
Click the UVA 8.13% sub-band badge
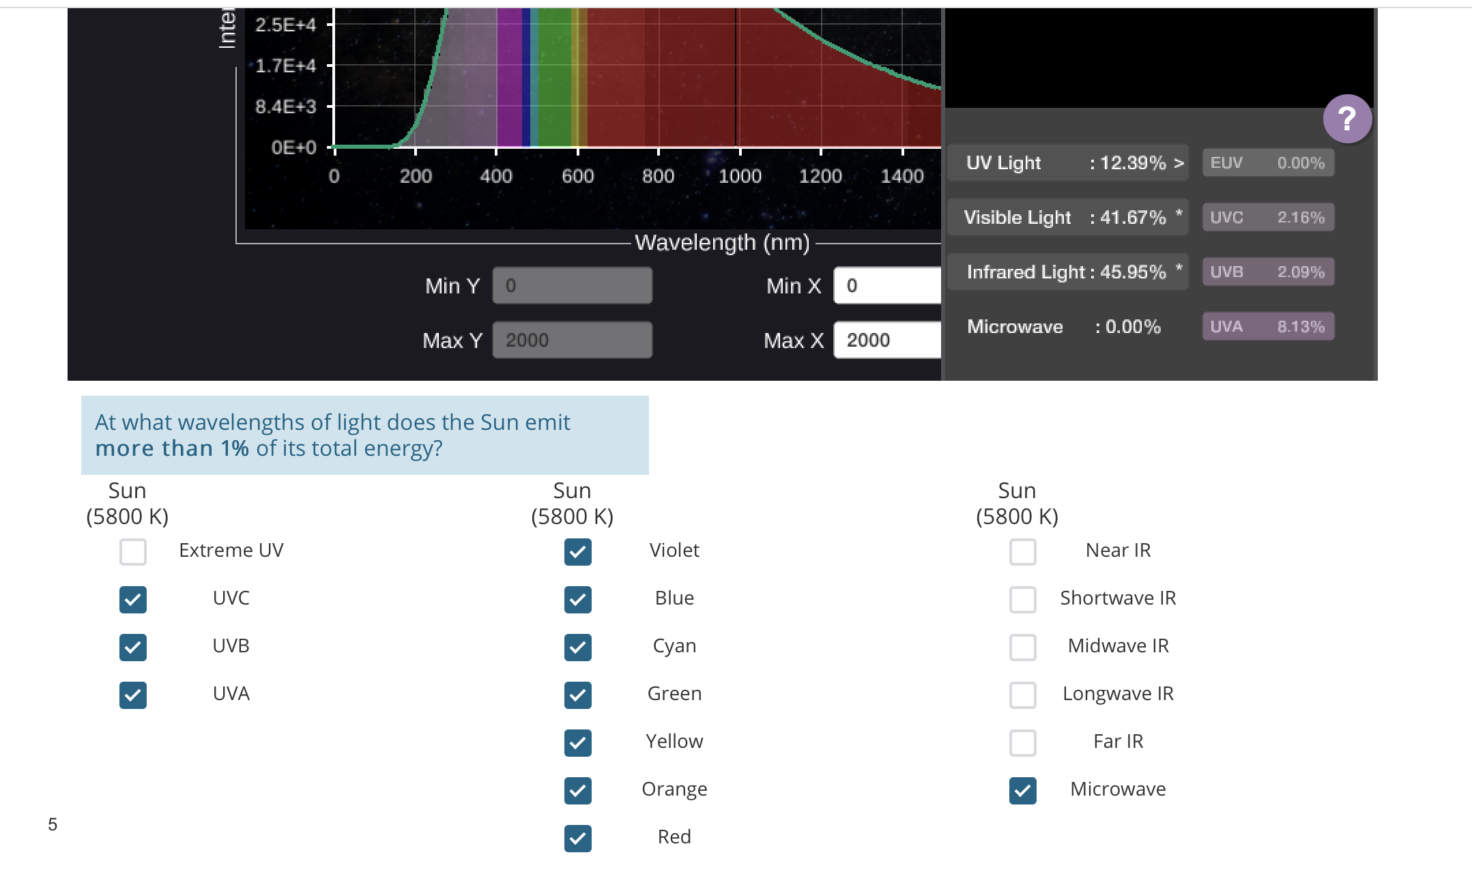(x=1267, y=327)
